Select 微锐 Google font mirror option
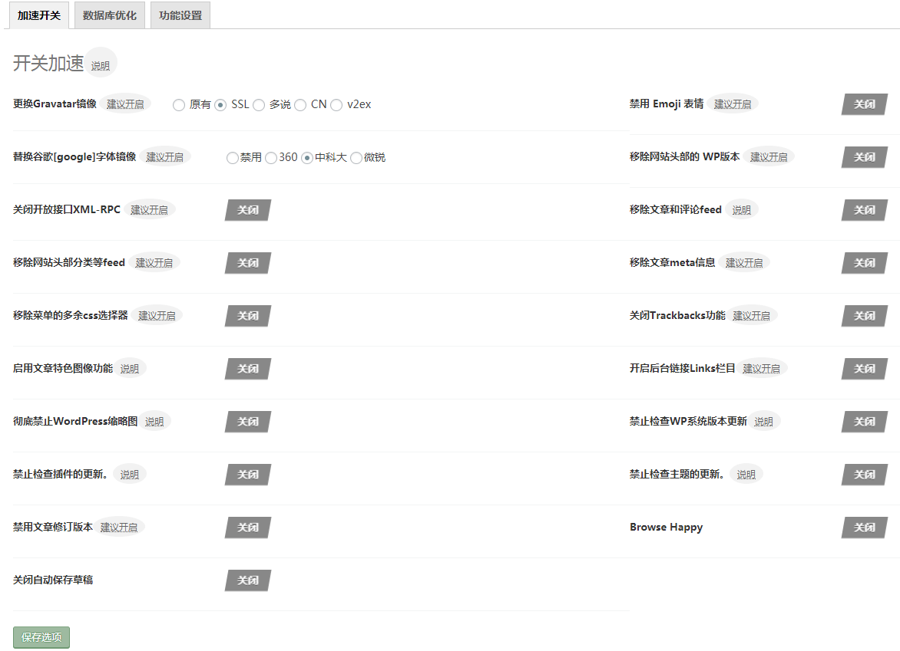This screenshot has width=900, height=651. coord(356,158)
